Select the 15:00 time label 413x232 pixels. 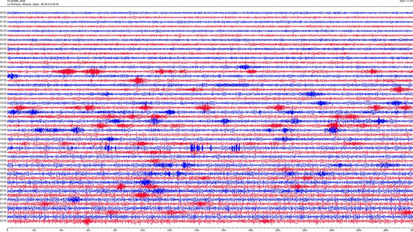(x=3, y=148)
